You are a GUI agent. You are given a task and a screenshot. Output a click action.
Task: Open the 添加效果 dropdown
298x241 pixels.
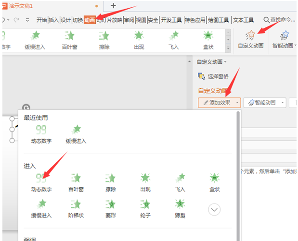click(x=220, y=103)
